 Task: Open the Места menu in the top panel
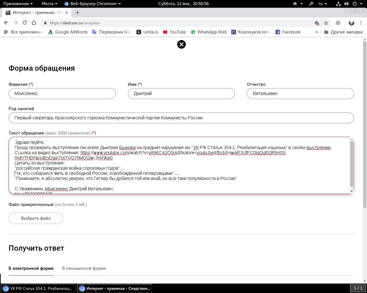pyautogui.click(x=50, y=4)
